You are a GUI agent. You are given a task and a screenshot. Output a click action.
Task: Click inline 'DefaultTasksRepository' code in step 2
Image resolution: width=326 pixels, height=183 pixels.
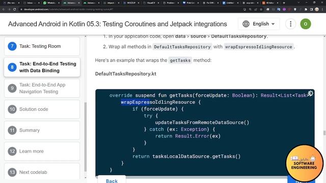point(182,47)
